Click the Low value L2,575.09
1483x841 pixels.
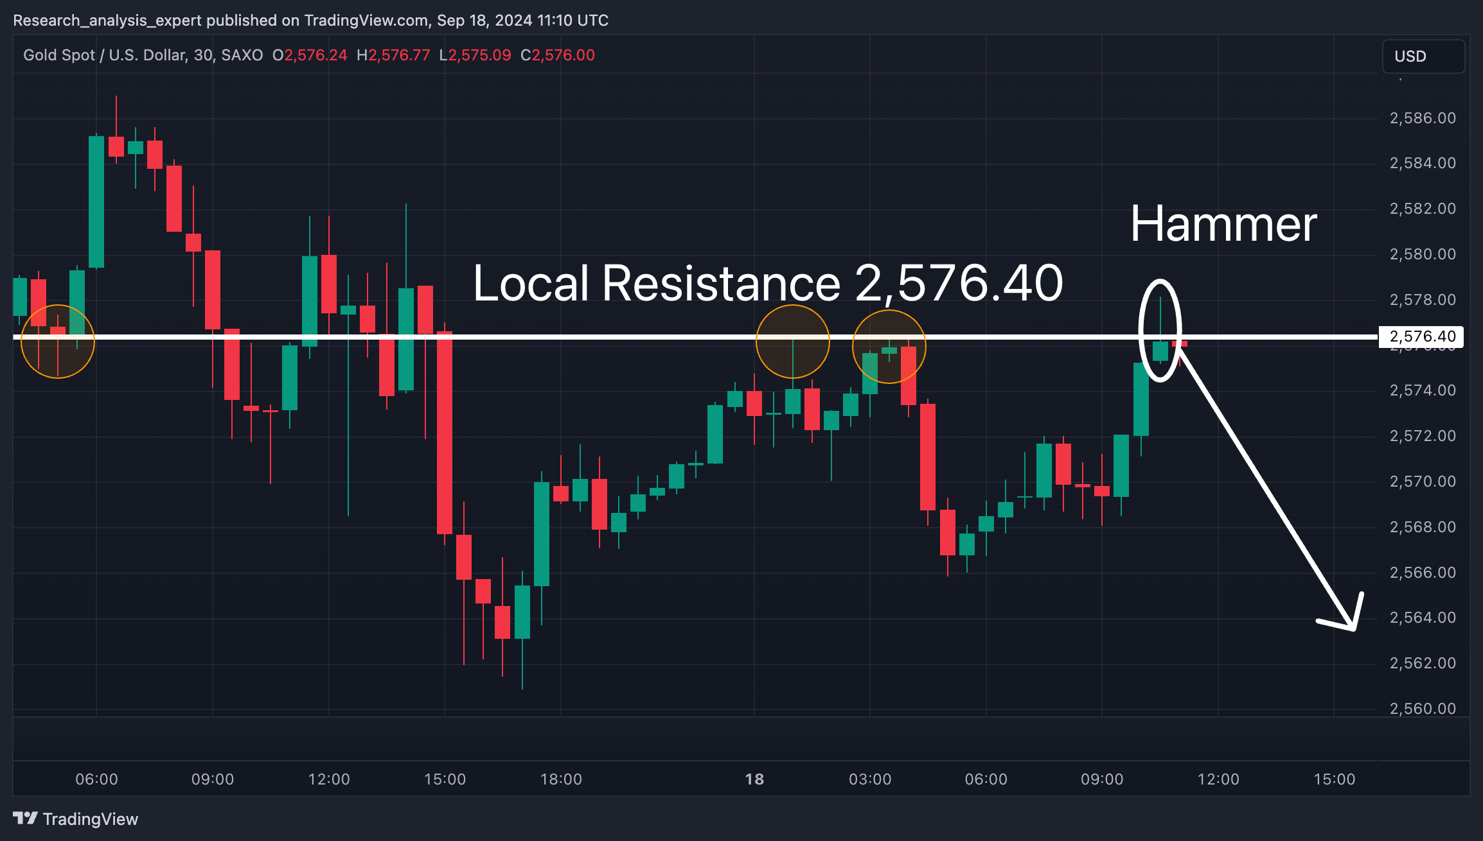[x=475, y=55]
